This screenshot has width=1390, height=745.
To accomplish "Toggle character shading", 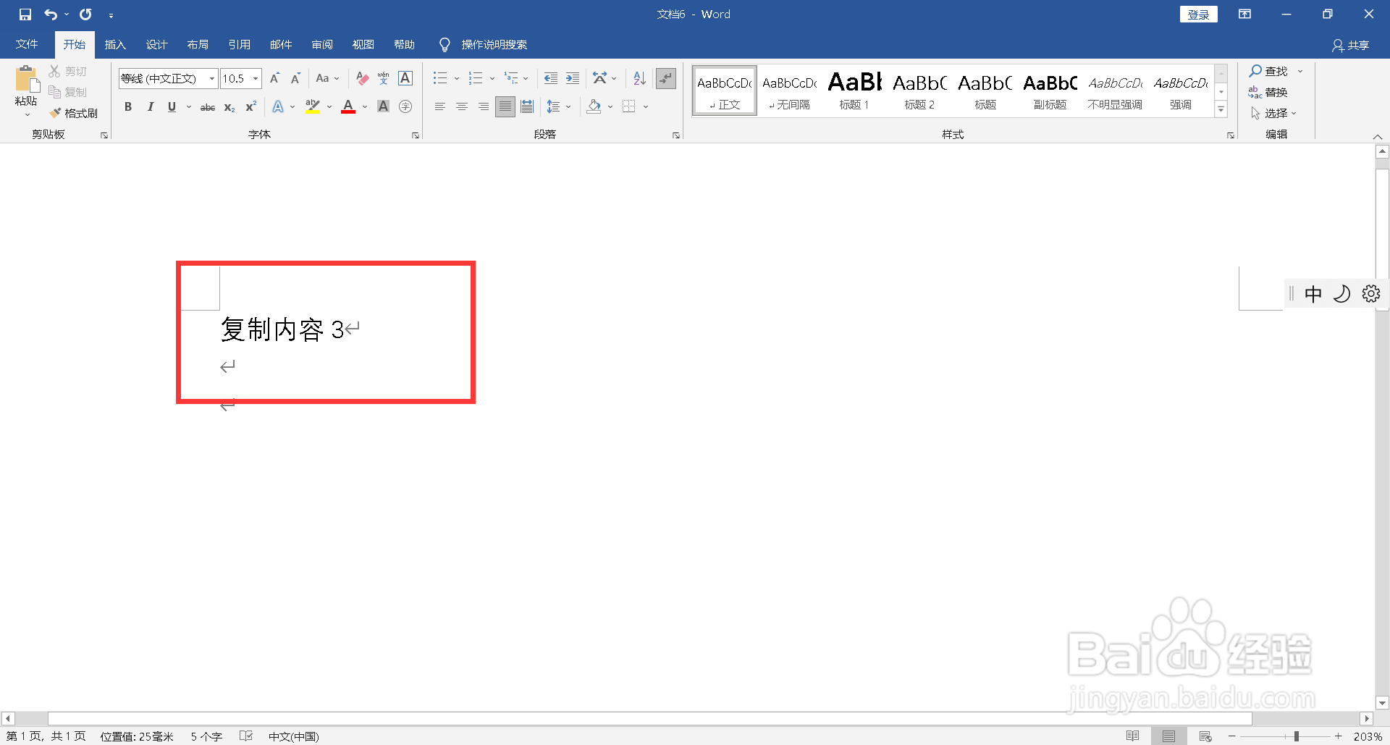I will (x=384, y=106).
